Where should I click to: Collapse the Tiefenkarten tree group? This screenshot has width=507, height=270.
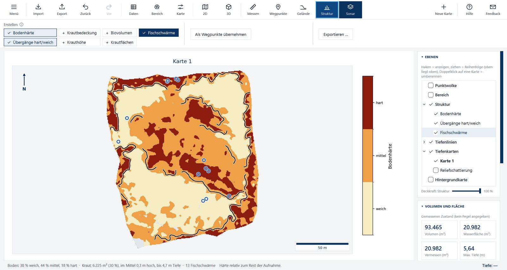point(424,151)
